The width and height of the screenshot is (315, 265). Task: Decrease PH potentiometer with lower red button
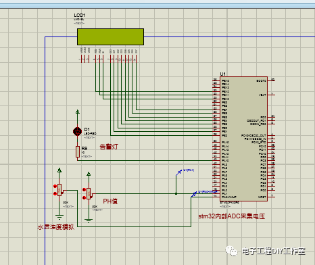(84, 197)
